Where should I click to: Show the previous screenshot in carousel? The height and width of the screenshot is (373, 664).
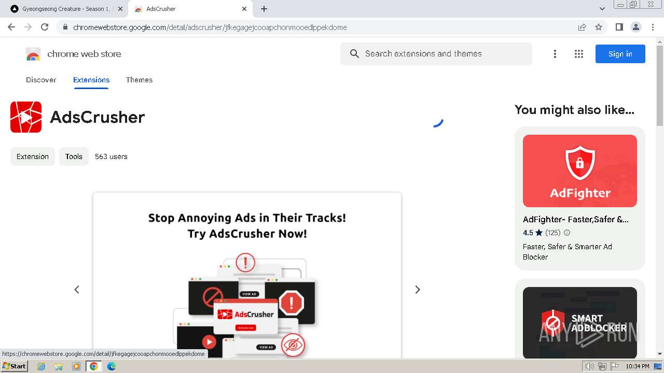click(x=77, y=290)
